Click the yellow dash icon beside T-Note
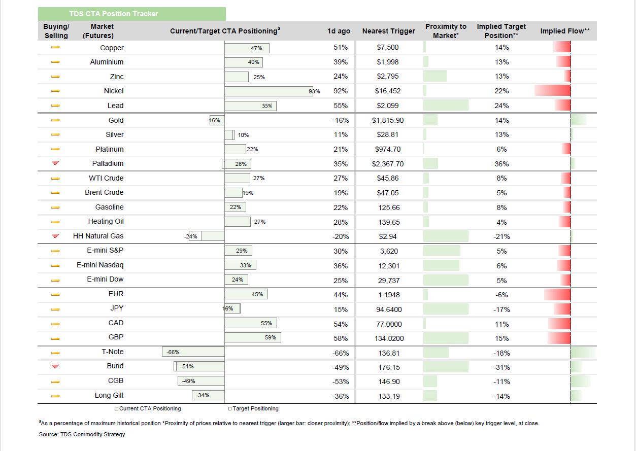Image resolution: width=636 pixels, height=451 pixels. tap(55, 352)
